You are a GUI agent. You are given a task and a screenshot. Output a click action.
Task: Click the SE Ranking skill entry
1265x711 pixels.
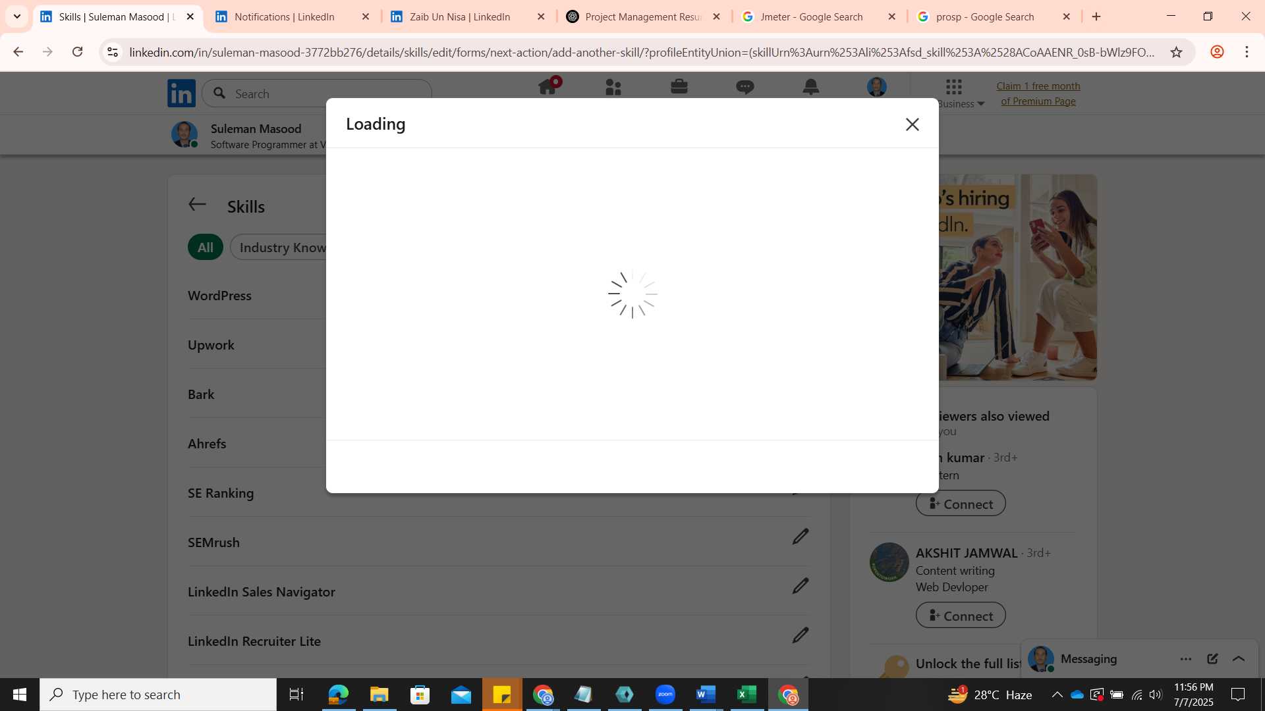[x=221, y=493]
